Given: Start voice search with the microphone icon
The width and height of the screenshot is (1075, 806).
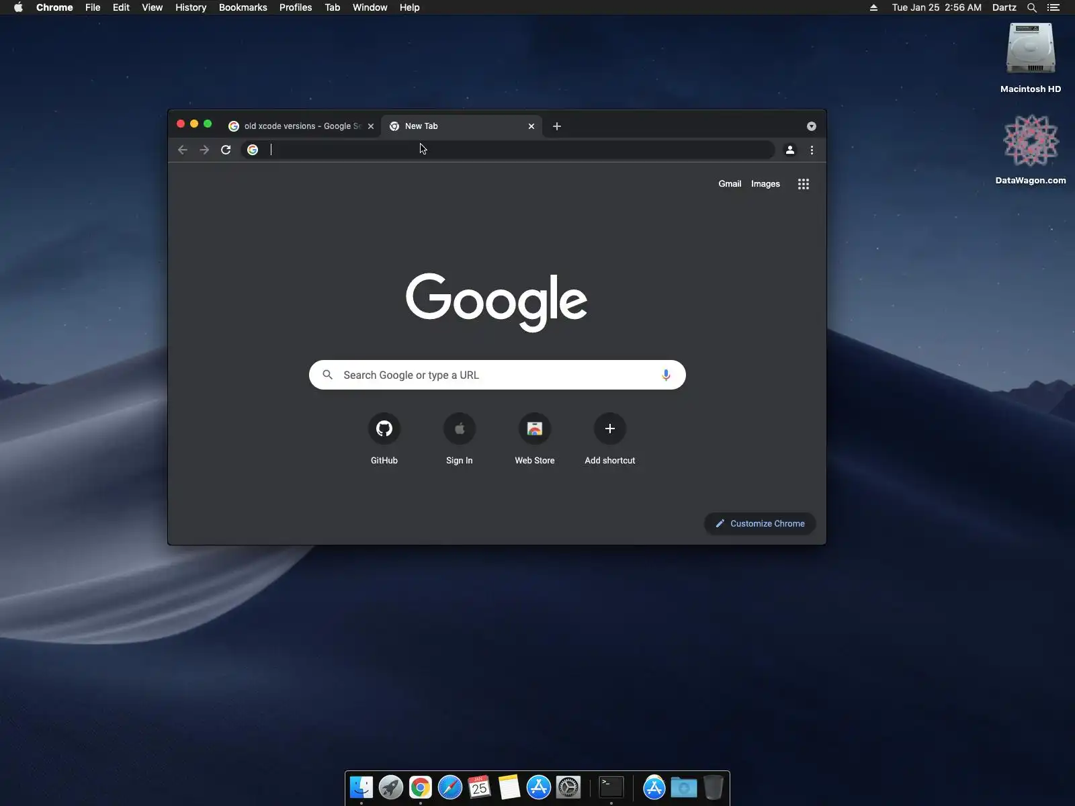Looking at the screenshot, I should tap(666, 375).
